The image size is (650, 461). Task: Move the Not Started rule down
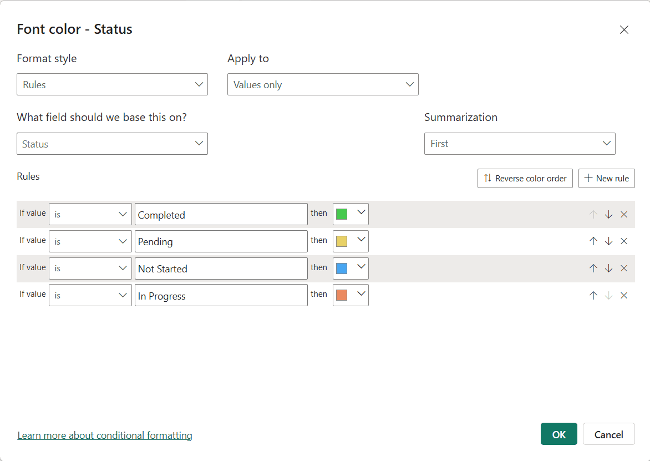(x=608, y=269)
